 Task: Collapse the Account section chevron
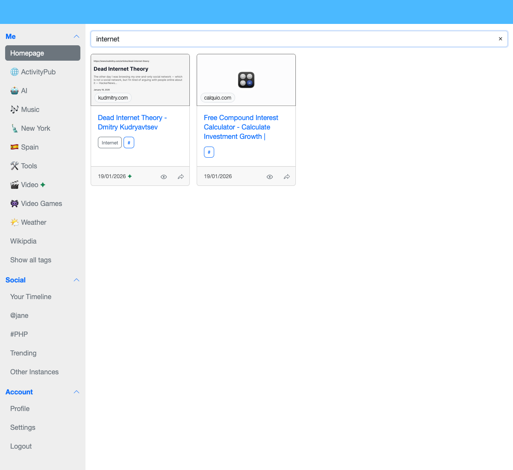click(x=77, y=392)
